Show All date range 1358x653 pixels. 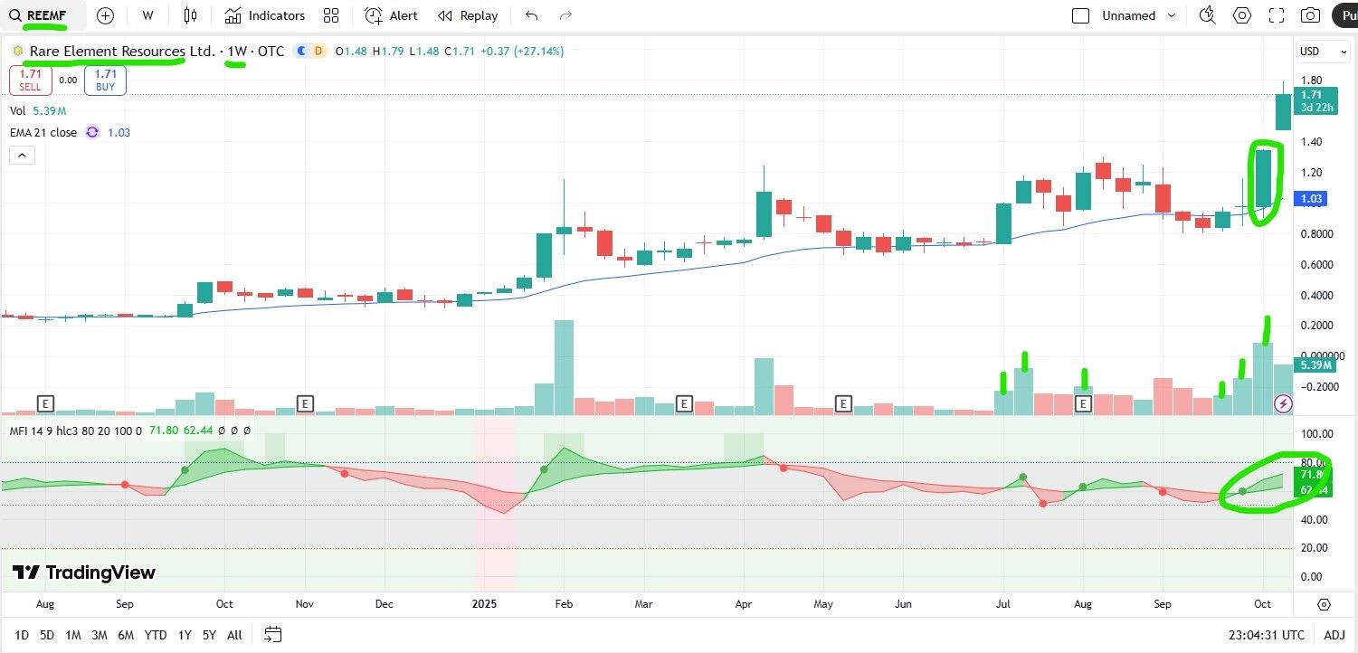point(234,635)
